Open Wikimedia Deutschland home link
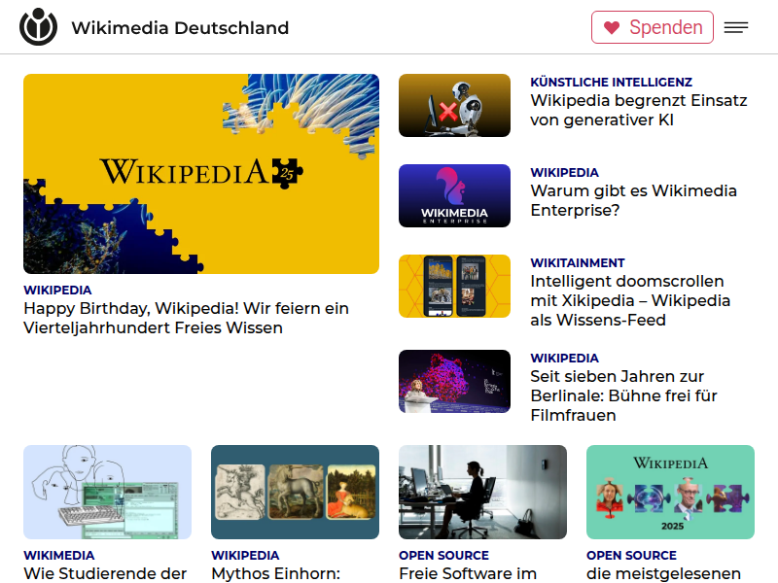The height and width of the screenshot is (583, 778). pos(180,28)
